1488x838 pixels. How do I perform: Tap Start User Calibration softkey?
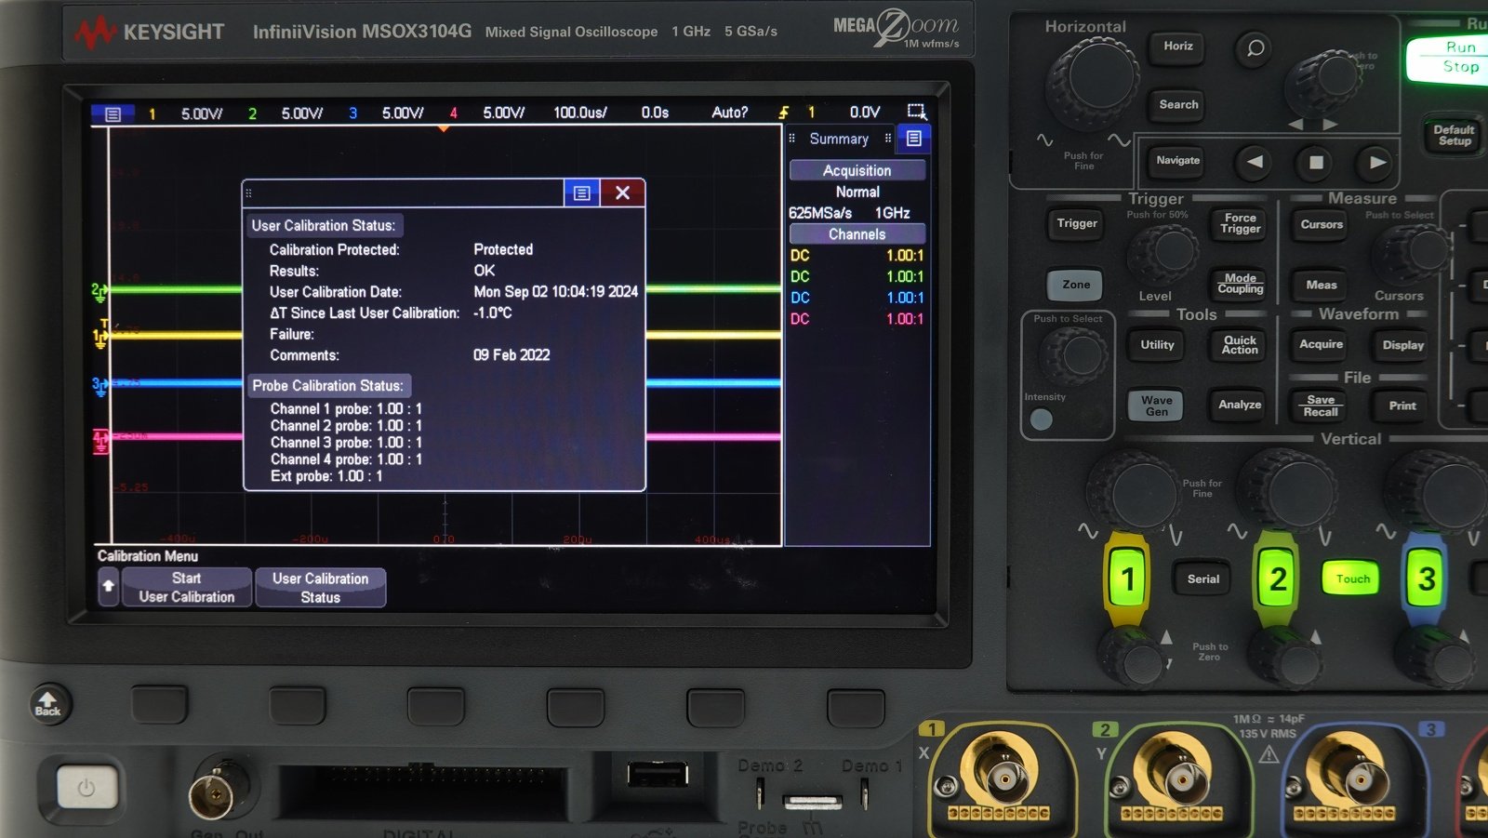pos(186,588)
